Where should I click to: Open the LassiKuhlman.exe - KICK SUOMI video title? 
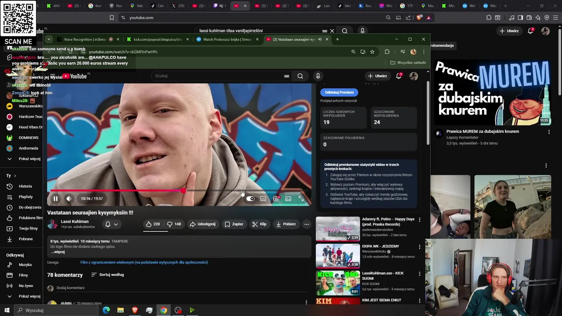pos(383,276)
